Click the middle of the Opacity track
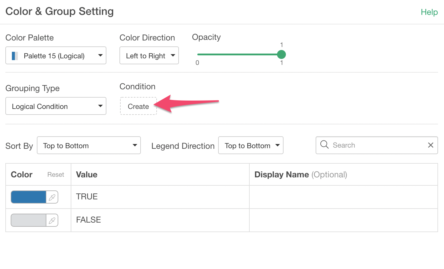 (239, 54)
